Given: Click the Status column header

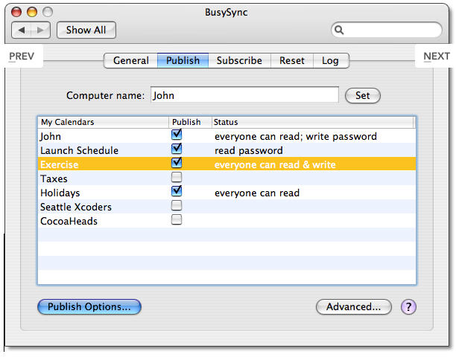Looking at the screenshot, I should click(312, 122).
